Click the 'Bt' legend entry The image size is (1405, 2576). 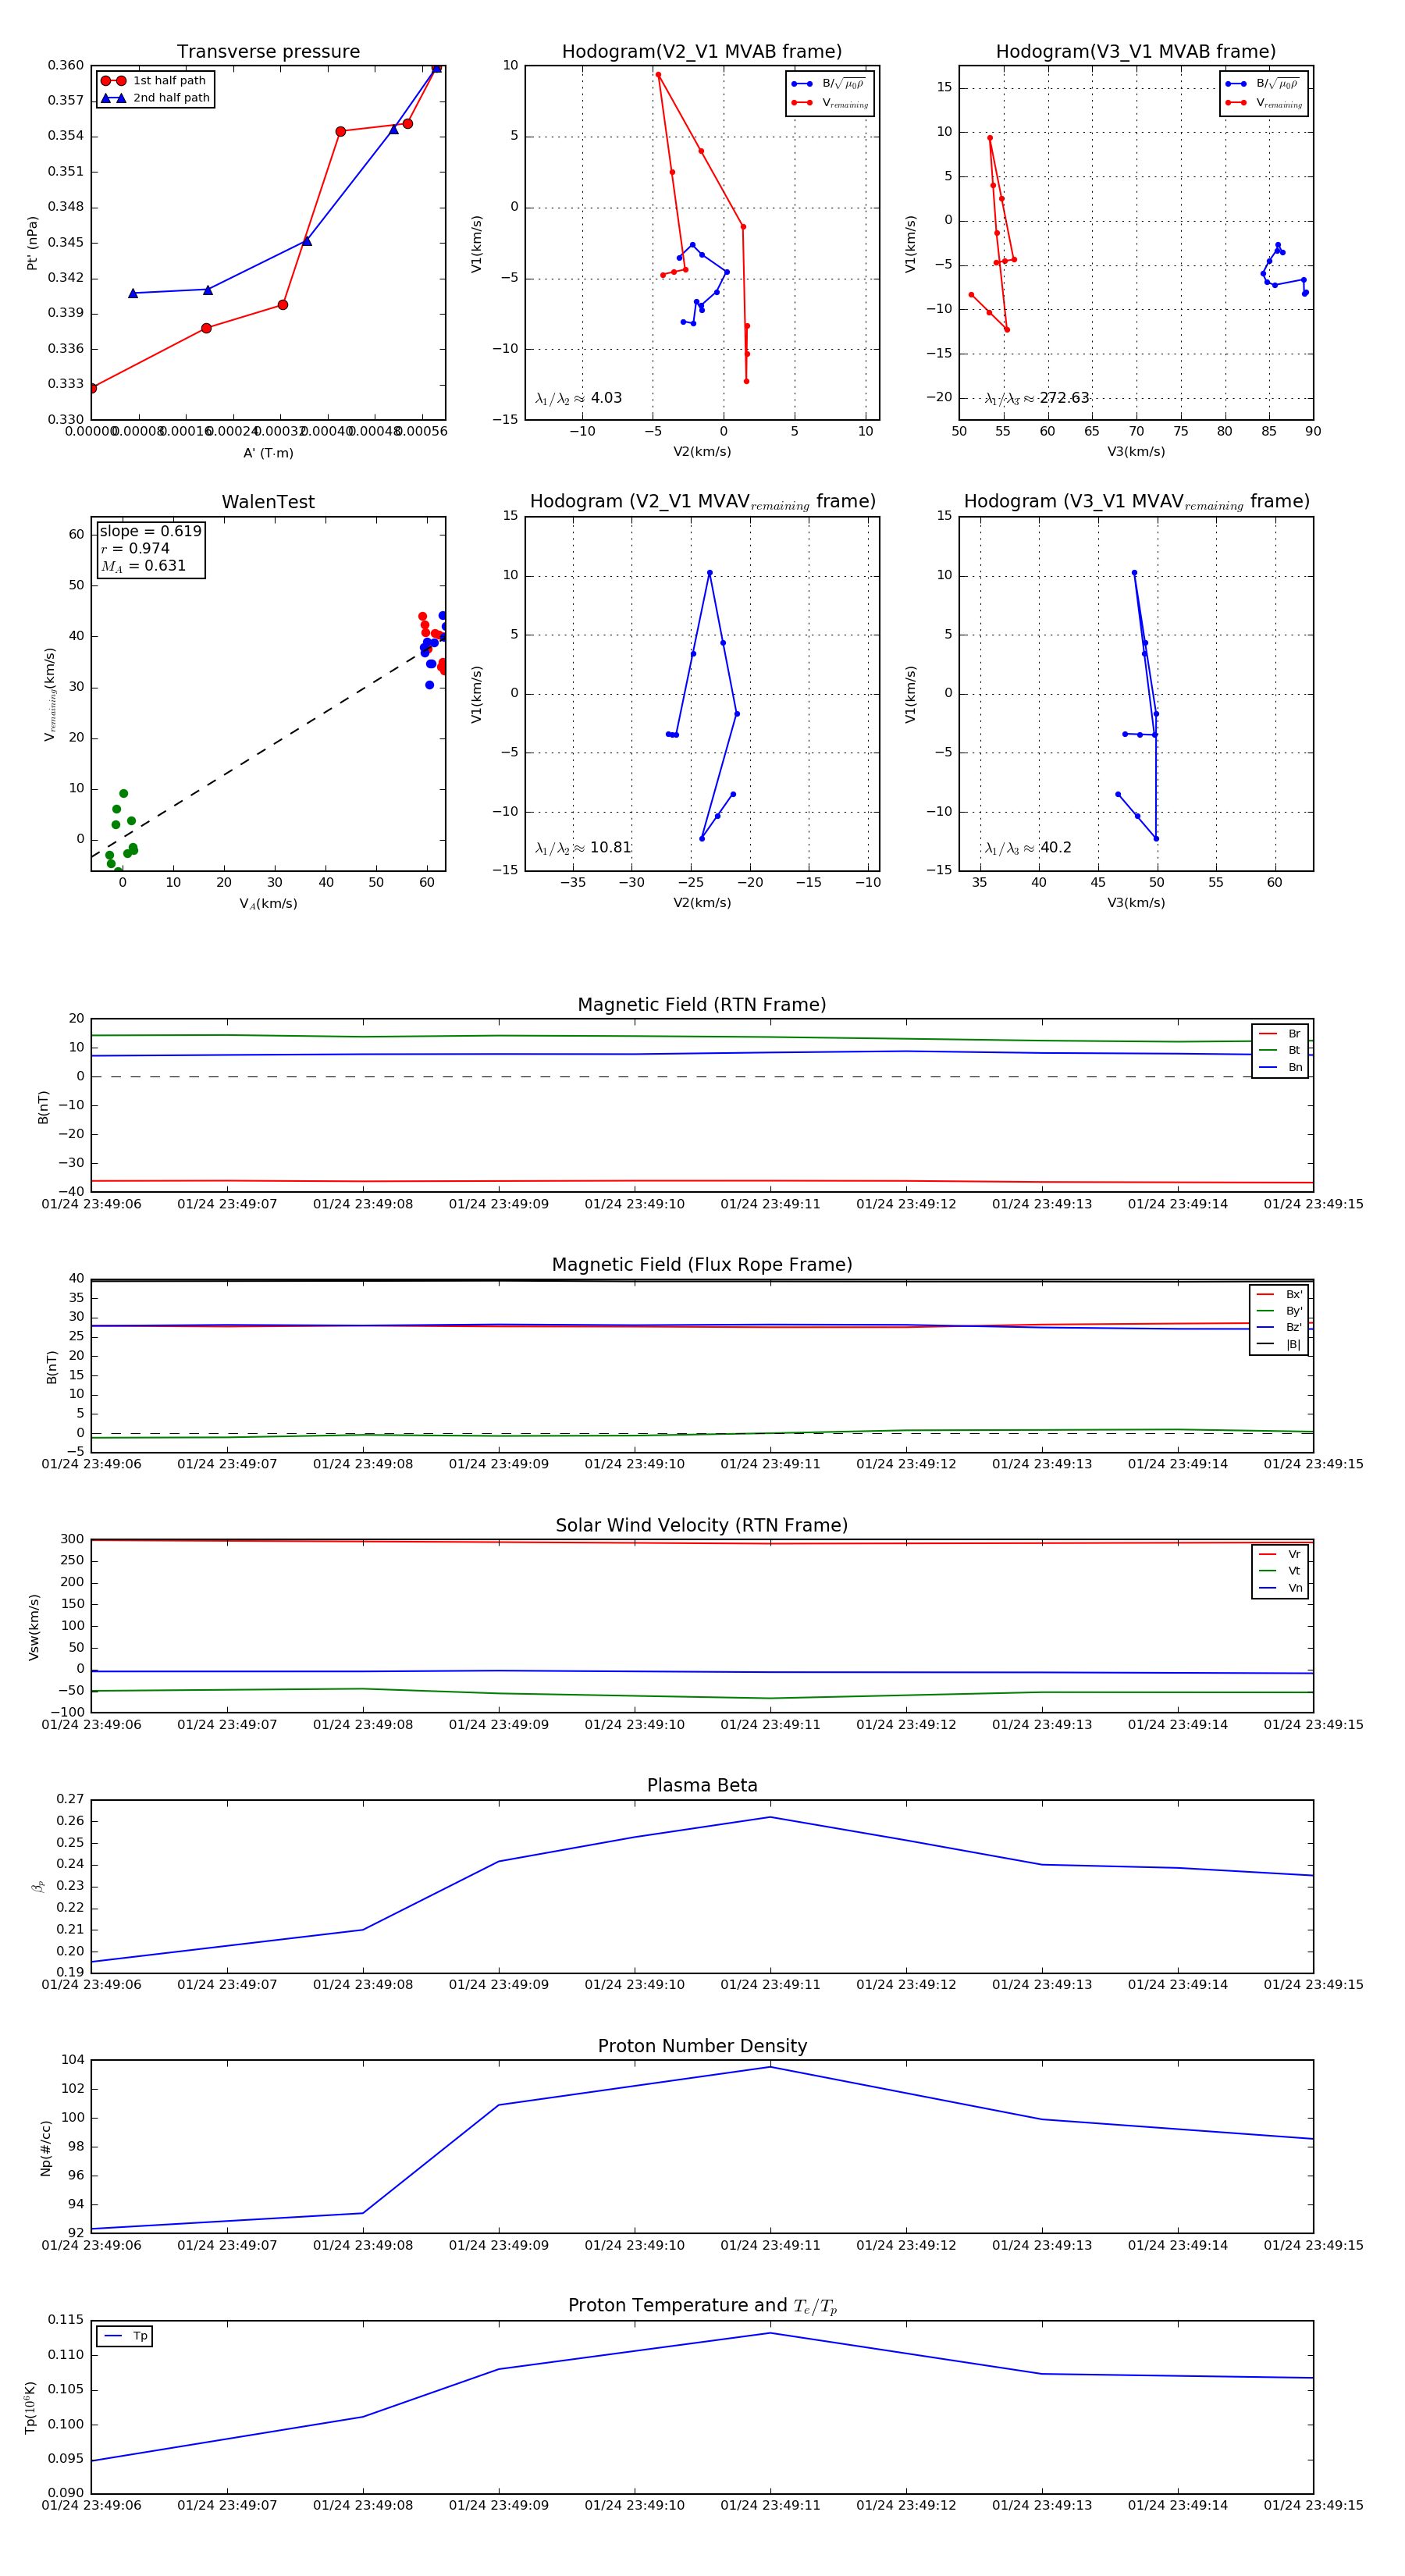point(1280,1050)
